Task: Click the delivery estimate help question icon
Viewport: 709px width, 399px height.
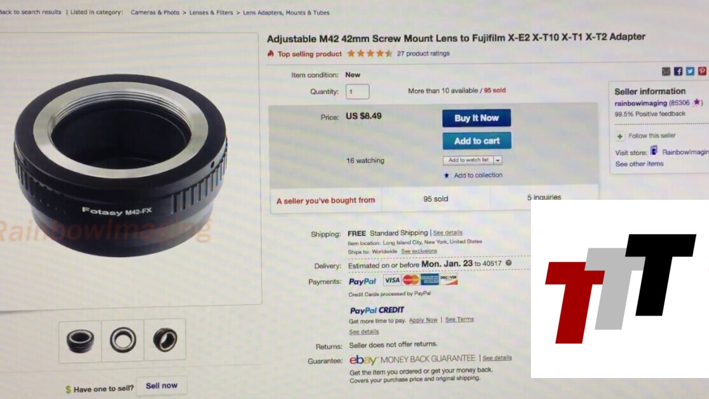Action: click(x=509, y=263)
